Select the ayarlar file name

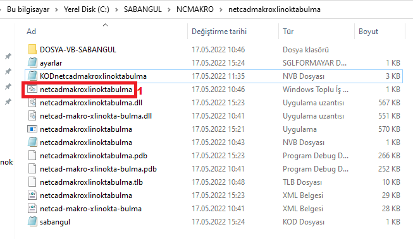(51, 63)
